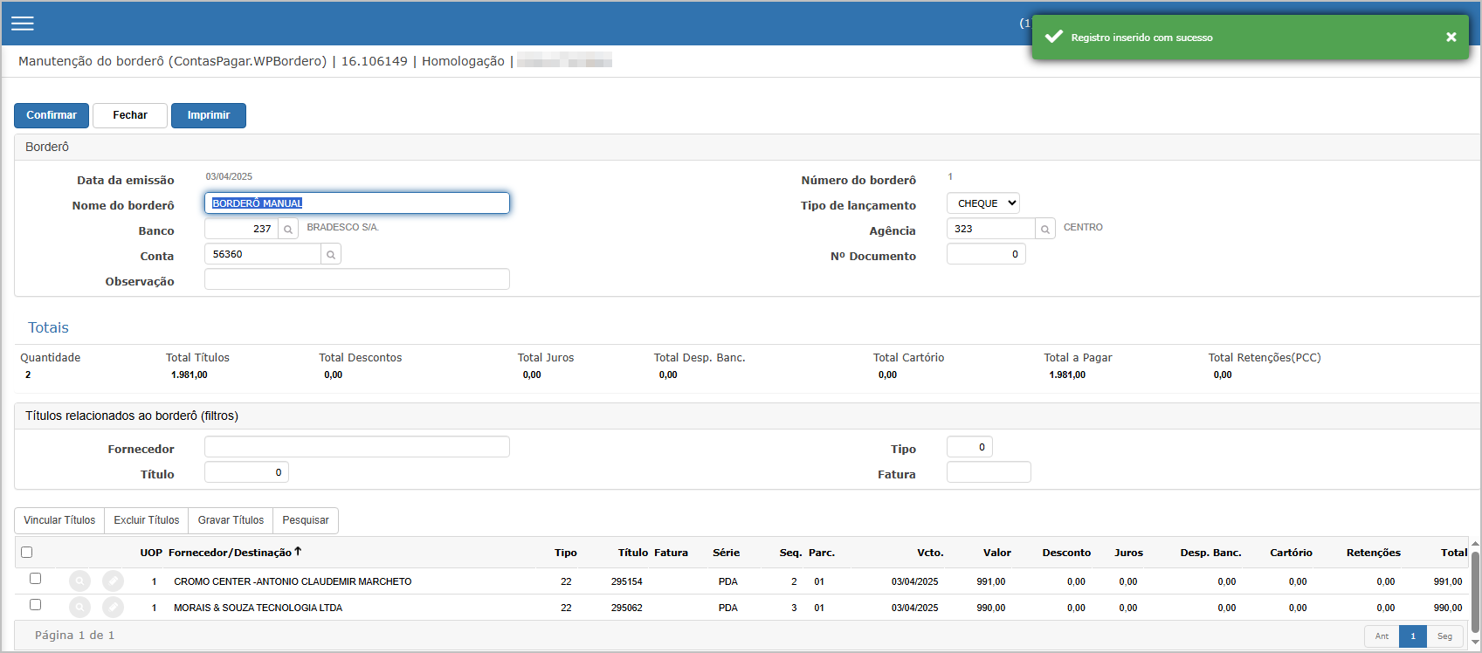Select Gravar Títulos tab
Screen dimensions: 1482x653
(x=231, y=520)
